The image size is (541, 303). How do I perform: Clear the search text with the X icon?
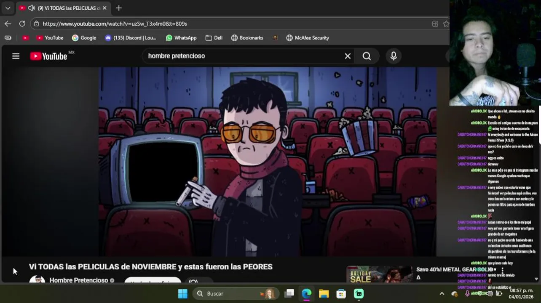(348, 56)
